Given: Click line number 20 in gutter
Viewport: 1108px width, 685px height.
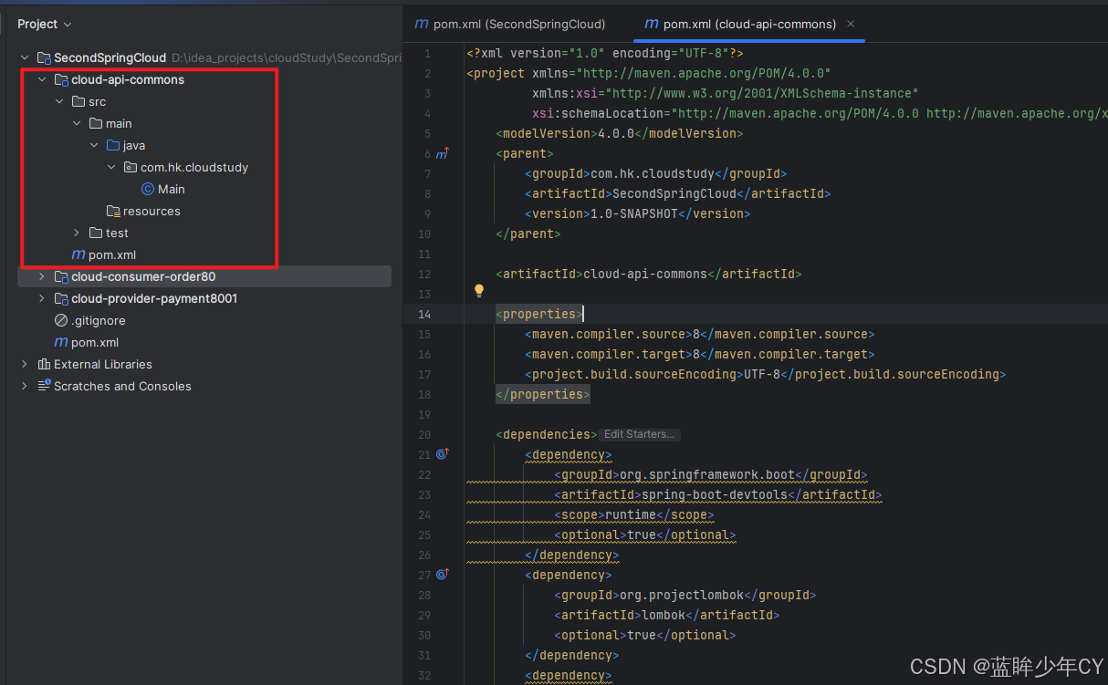Looking at the screenshot, I should pyautogui.click(x=424, y=434).
